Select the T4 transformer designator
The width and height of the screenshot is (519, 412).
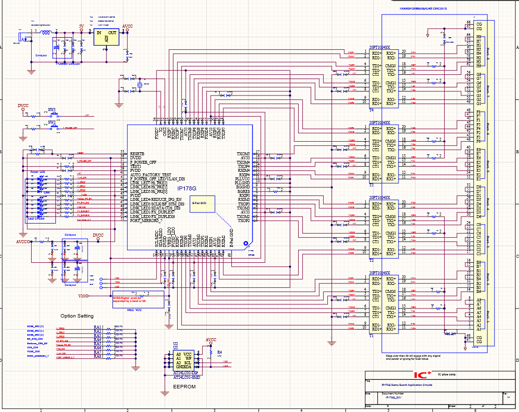click(x=371, y=110)
